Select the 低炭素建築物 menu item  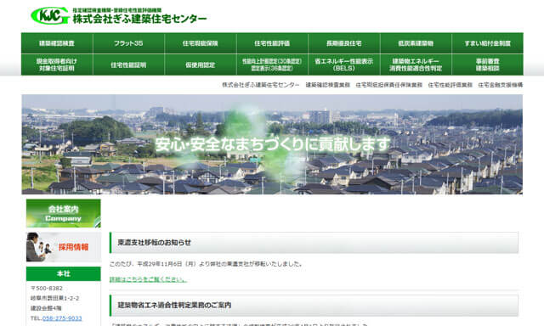pyautogui.click(x=416, y=43)
